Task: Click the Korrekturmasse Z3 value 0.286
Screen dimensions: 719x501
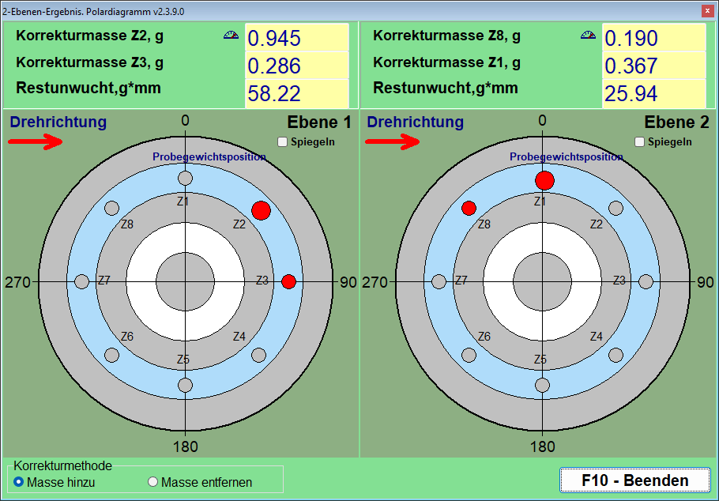Action: [296, 65]
